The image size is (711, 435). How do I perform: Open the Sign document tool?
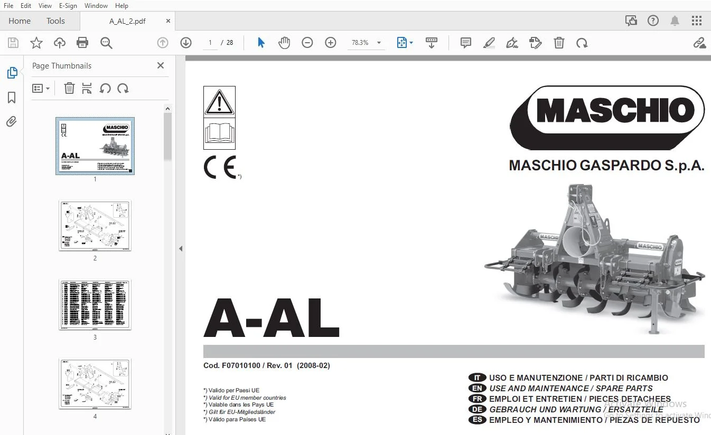(x=512, y=43)
